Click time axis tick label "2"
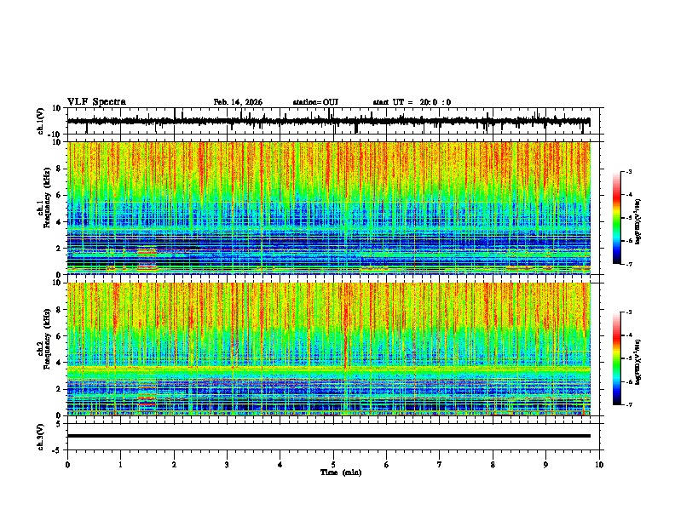The image size is (675, 521). click(174, 465)
